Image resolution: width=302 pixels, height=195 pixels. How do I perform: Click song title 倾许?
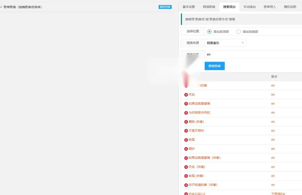(x=192, y=149)
